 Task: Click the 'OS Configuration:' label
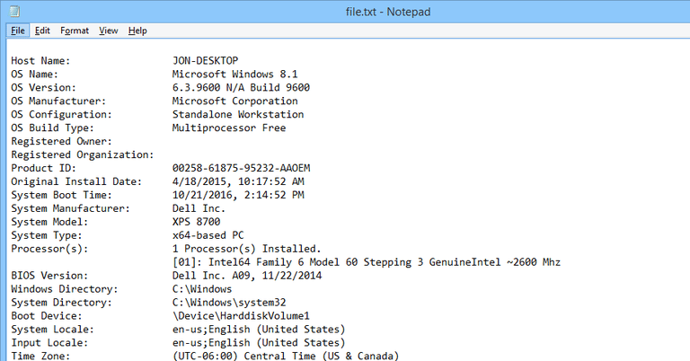point(62,114)
